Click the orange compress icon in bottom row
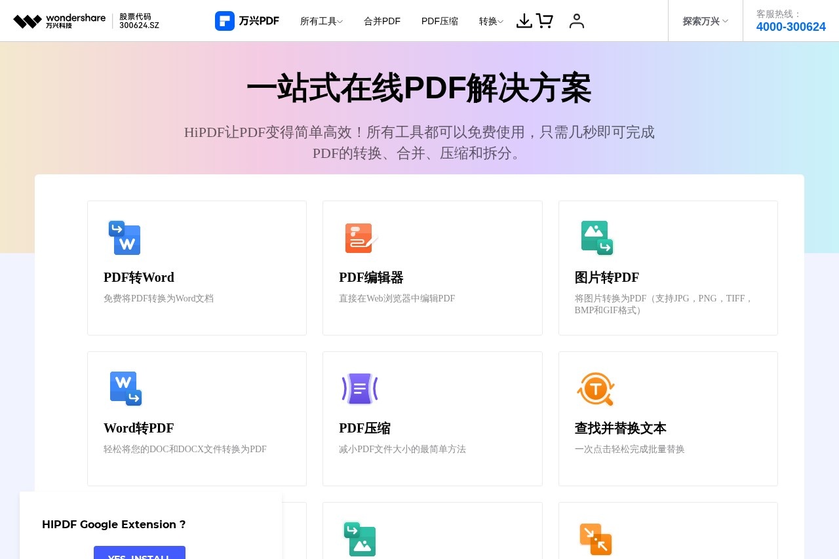This screenshot has width=839, height=559. [596, 539]
